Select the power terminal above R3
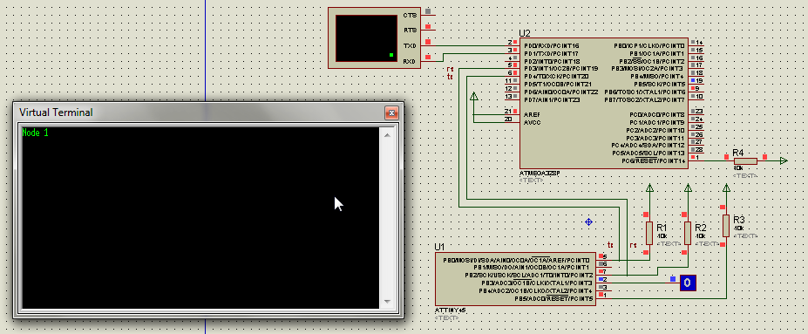The image size is (808, 334). [x=727, y=188]
